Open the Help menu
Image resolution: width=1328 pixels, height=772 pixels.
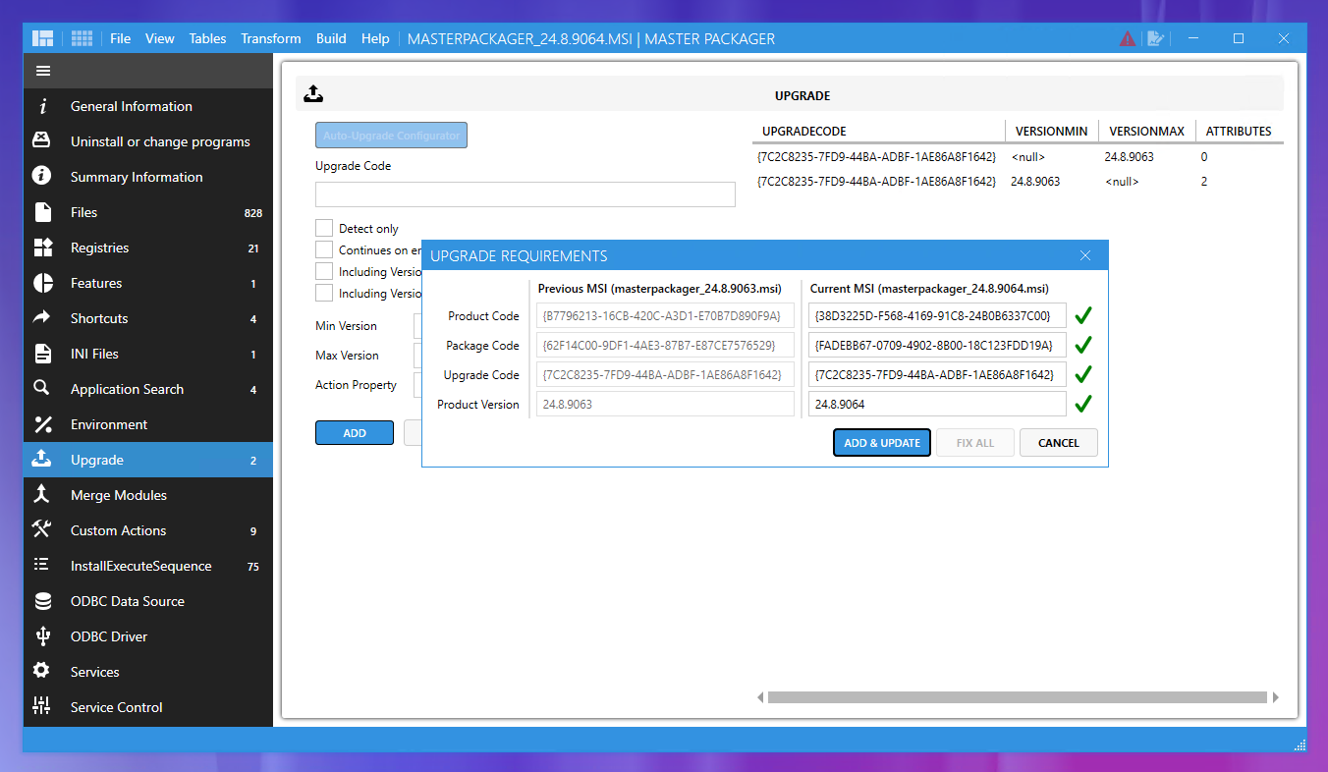[x=375, y=38]
